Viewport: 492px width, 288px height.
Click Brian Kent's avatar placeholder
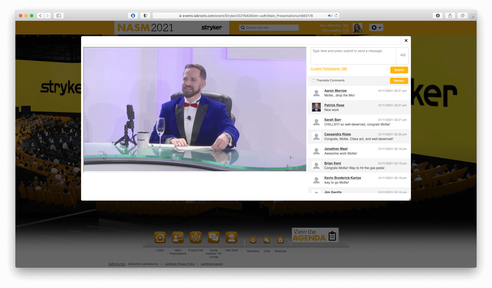tap(316, 166)
